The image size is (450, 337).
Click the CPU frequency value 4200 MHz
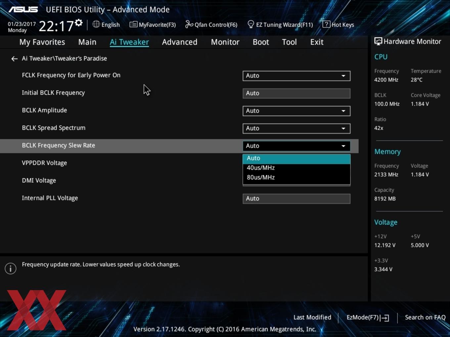coord(386,80)
